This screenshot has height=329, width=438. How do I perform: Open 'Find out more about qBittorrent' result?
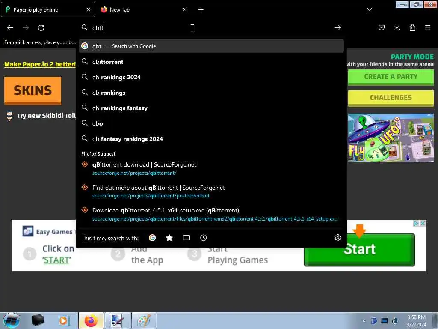coord(211,191)
